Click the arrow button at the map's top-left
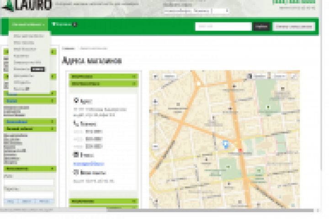 click(155, 77)
